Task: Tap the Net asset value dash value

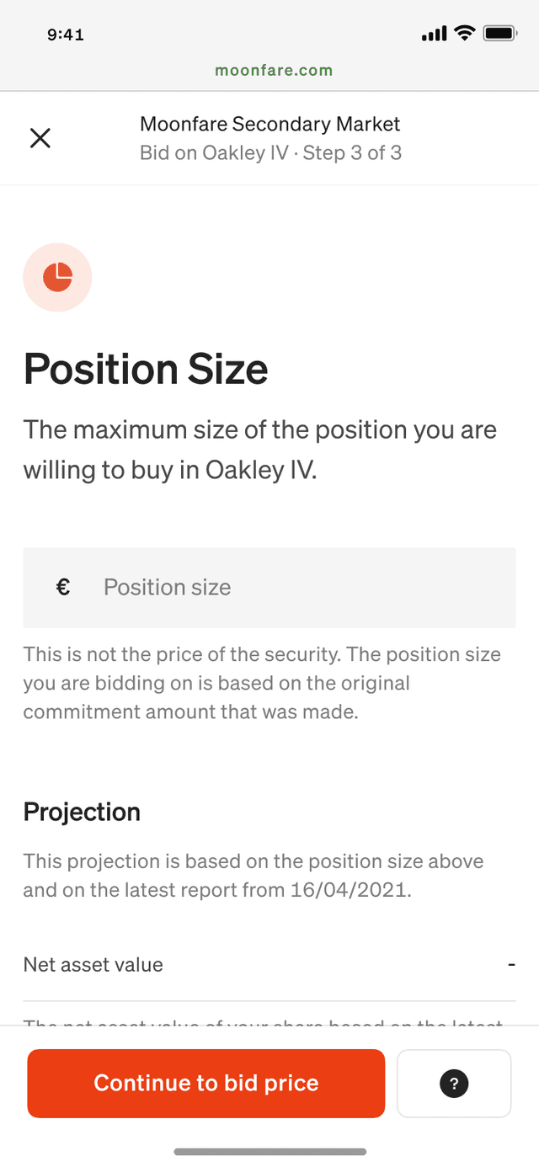Action: point(511,965)
